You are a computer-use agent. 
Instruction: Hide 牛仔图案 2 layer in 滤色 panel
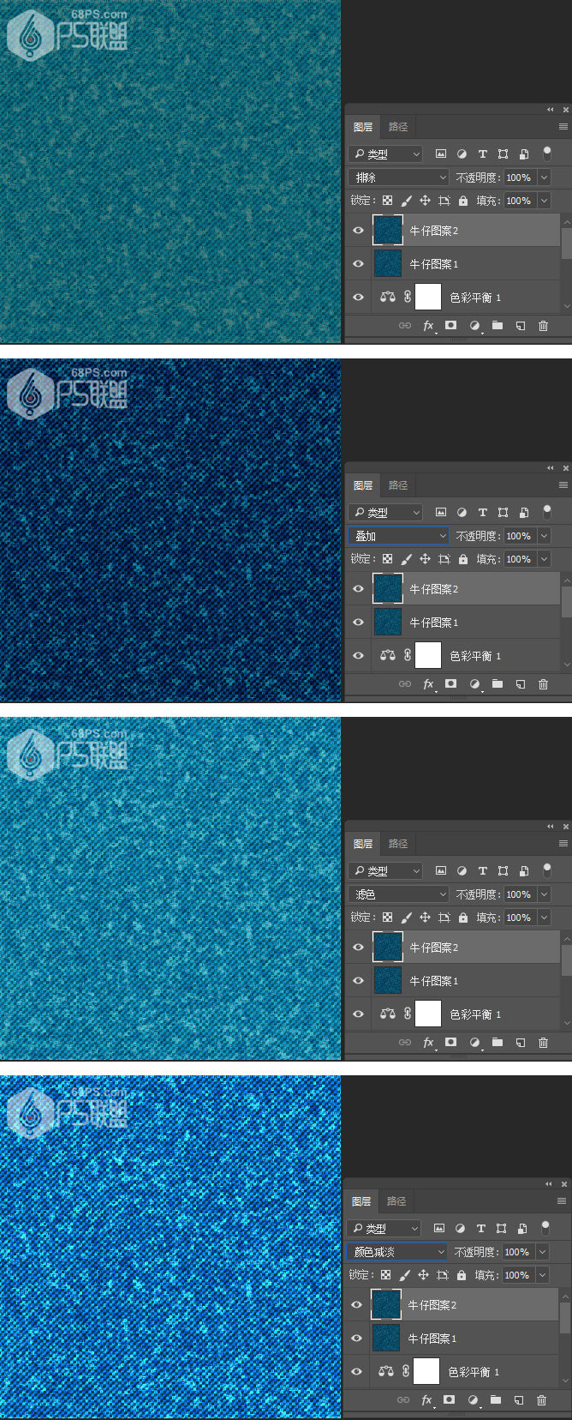[x=359, y=948]
